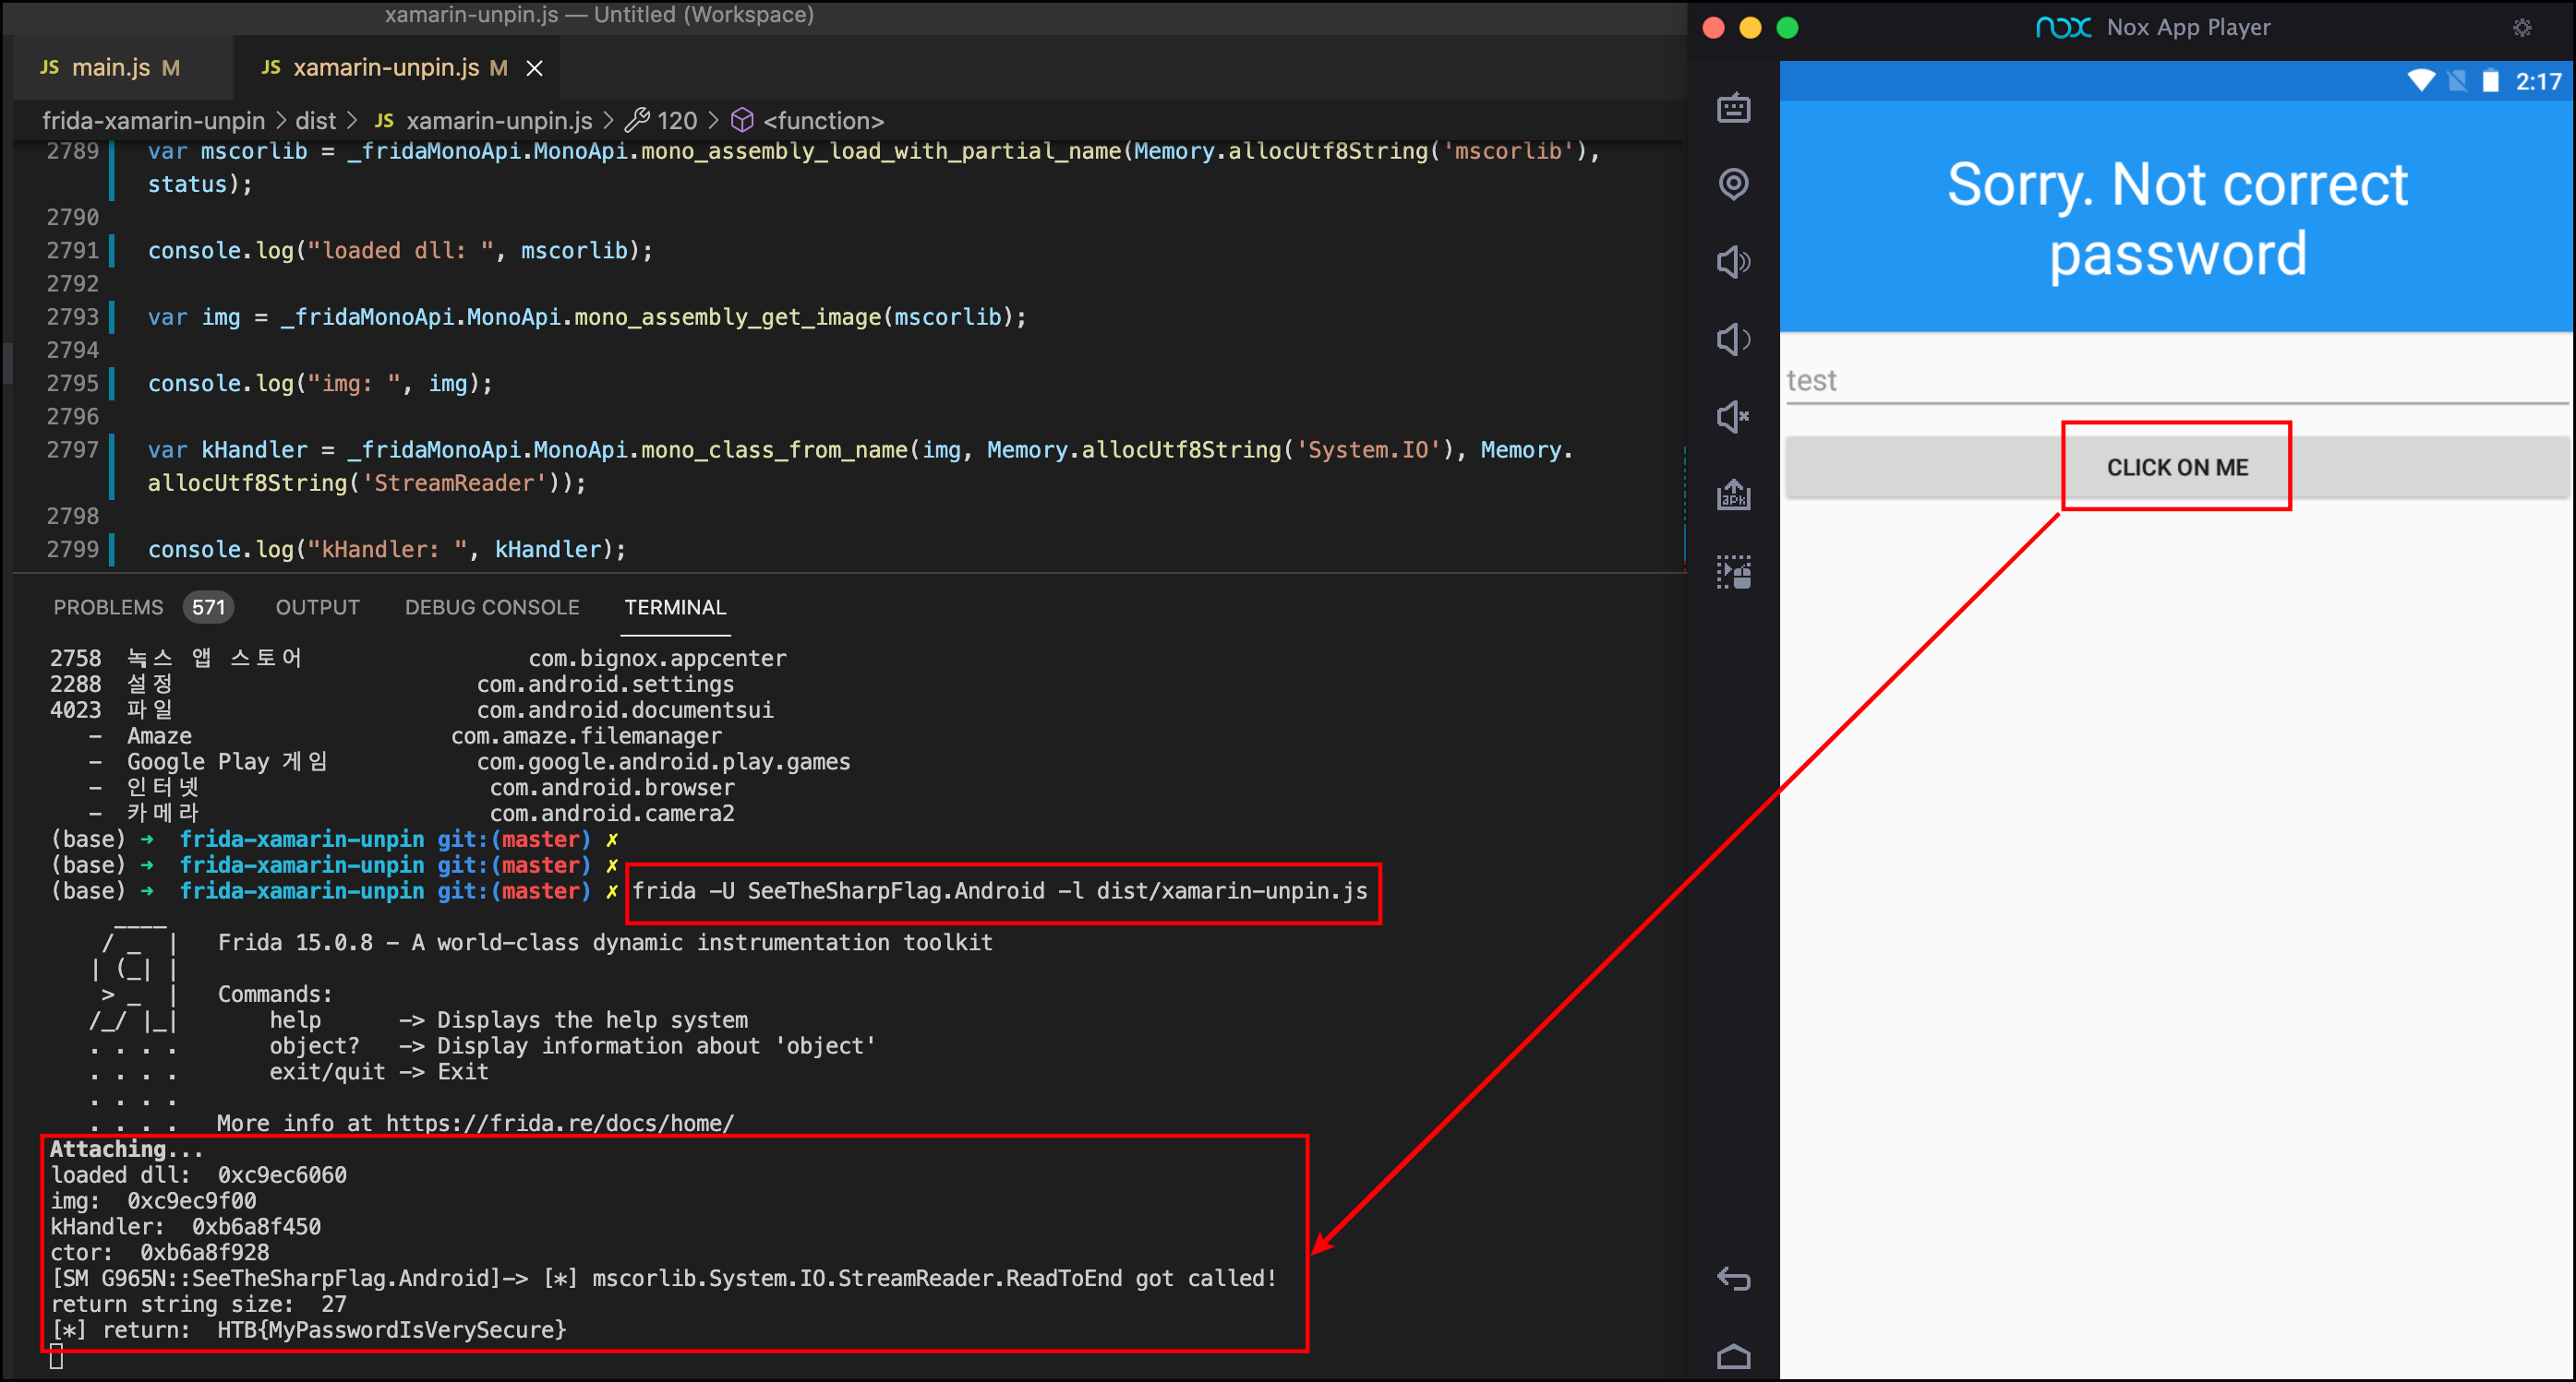Lower emulator volume with volume down icon
2576x1382 pixels.
[x=1733, y=340]
